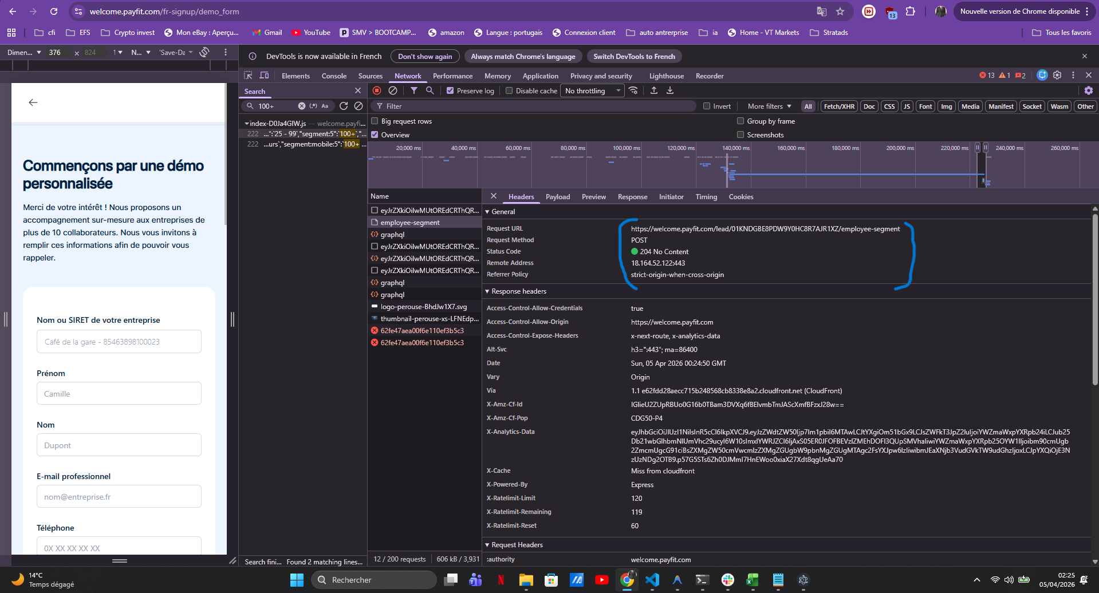Toggle the device toolbar icon
This screenshot has width=1099, height=593.
[264, 76]
